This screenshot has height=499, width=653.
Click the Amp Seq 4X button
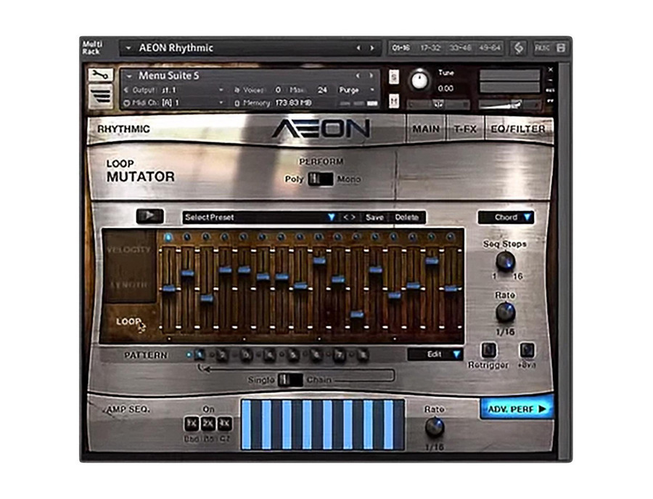coord(224,423)
